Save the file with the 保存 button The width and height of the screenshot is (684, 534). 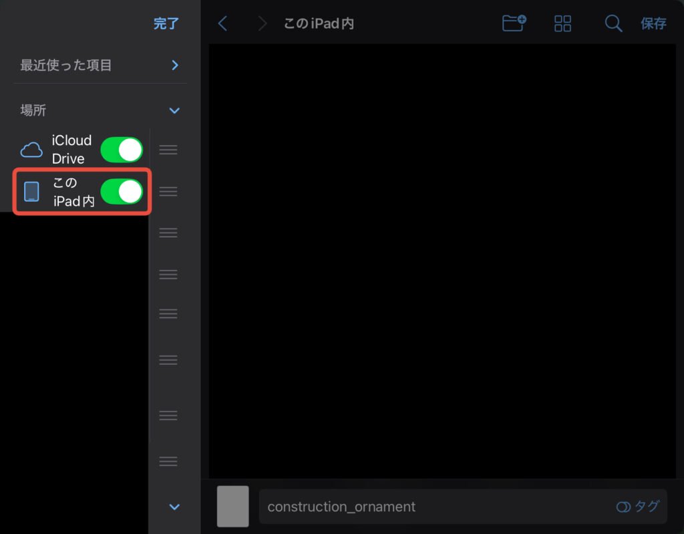coord(653,24)
